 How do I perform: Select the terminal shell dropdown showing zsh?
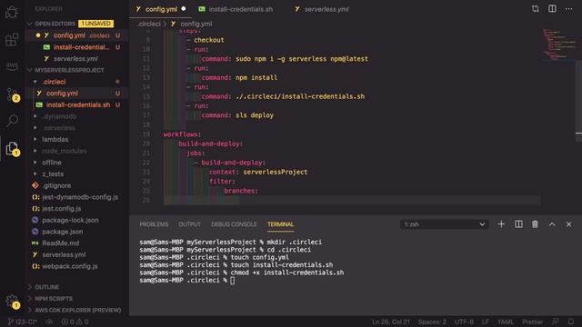pos(445,224)
